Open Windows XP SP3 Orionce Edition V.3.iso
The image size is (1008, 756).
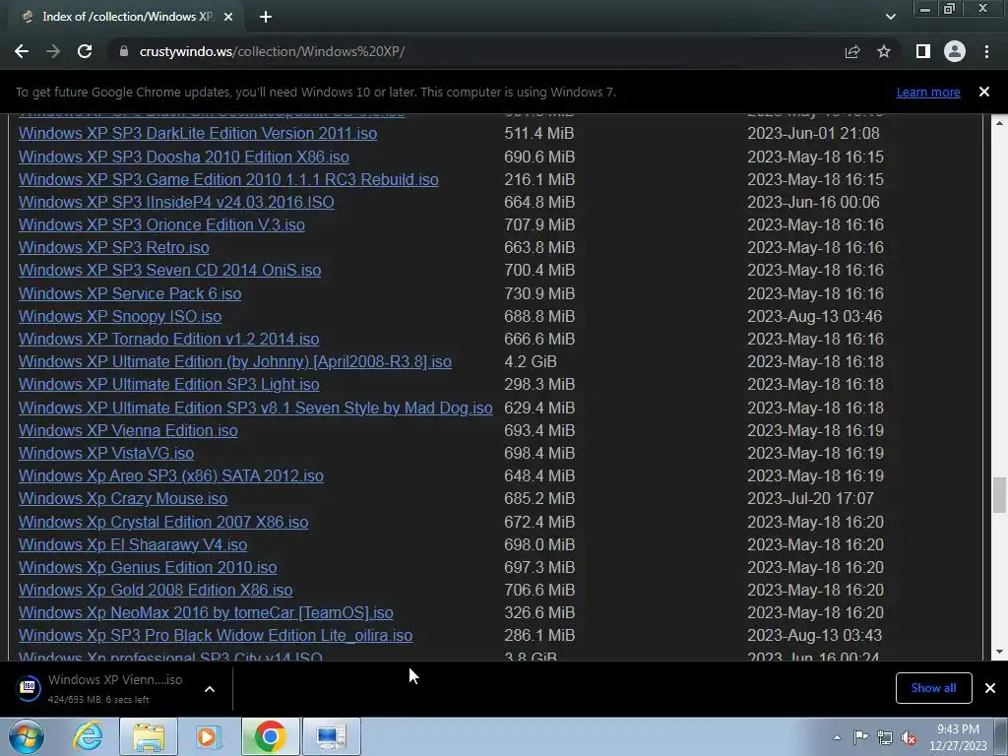click(161, 224)
